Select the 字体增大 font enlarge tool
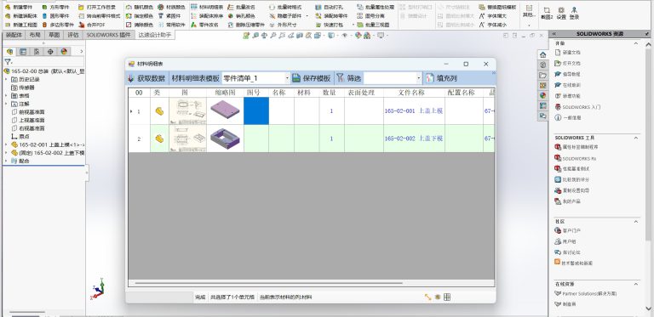This screenshot has width=654, height=317. click(x=493, y=16)
